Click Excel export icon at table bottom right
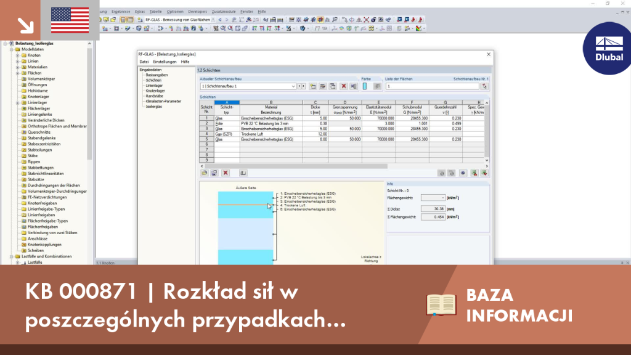Image resolution: width=631 pixels, height=355 pixels. point(474,173)
